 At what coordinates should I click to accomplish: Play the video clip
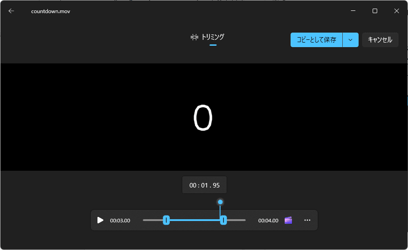[x=100, y=221]
